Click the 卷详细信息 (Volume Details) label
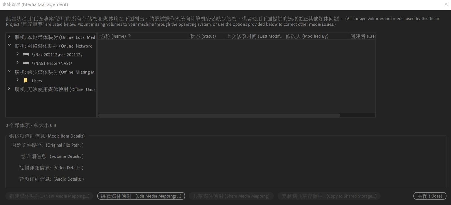 52,156
